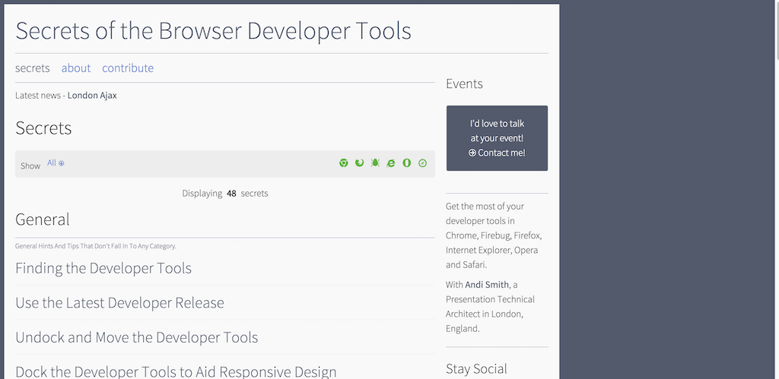779x379 pixels.
Task: Expand Dock the Developer Tools to Aid Responsive Design
Action: [176, 371]
